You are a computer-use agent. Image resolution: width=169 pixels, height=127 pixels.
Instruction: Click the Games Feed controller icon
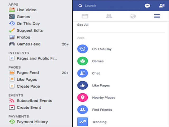coord(12,44)
